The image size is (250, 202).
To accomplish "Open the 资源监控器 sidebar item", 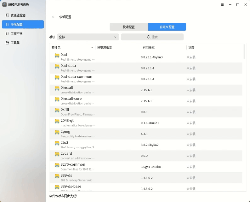I will tap(18, 15).
